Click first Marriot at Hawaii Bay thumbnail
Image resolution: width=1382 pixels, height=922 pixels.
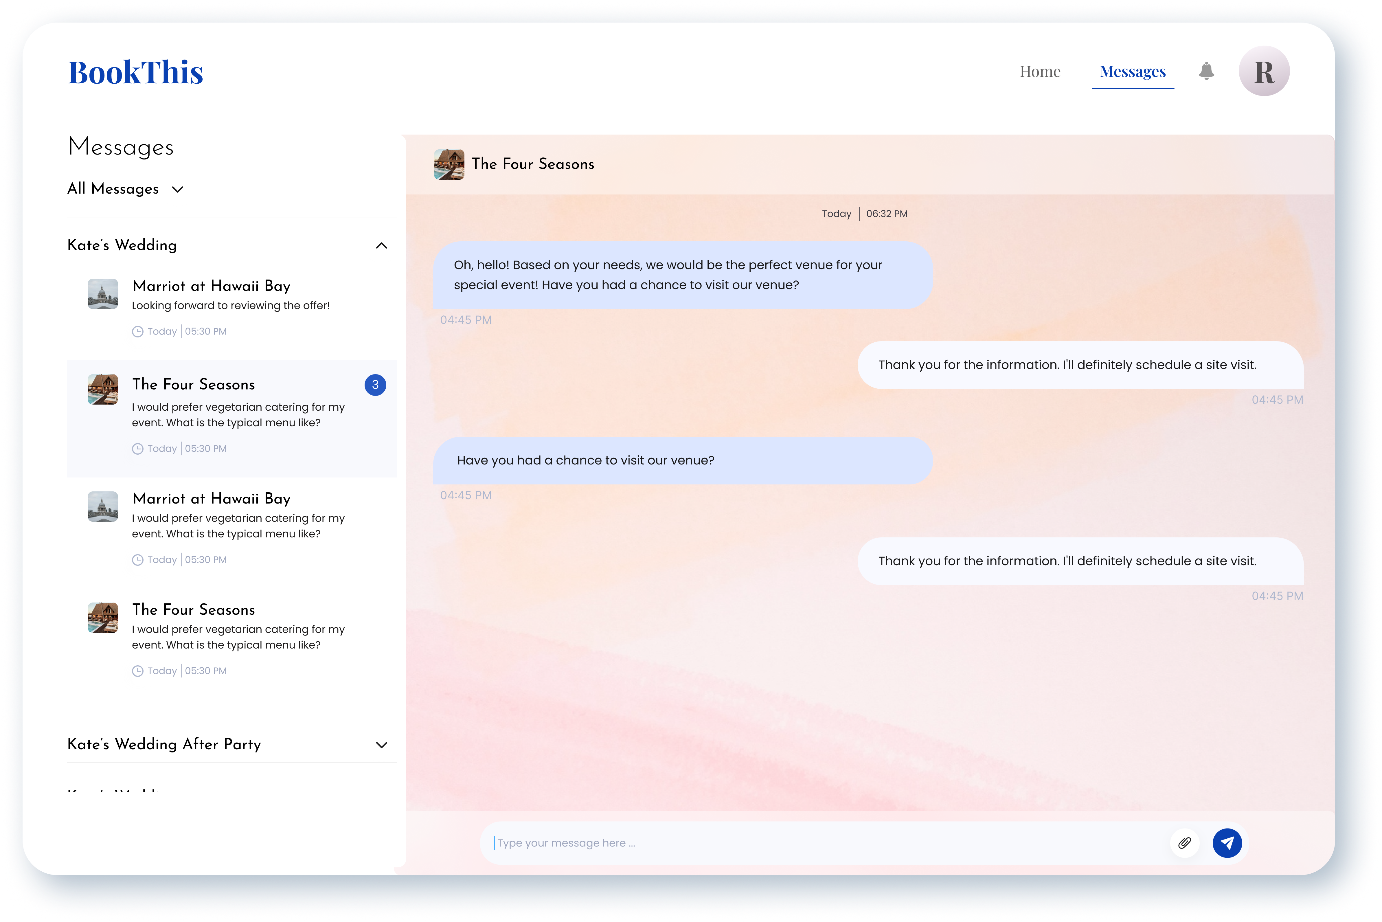(x=103, y=293)
